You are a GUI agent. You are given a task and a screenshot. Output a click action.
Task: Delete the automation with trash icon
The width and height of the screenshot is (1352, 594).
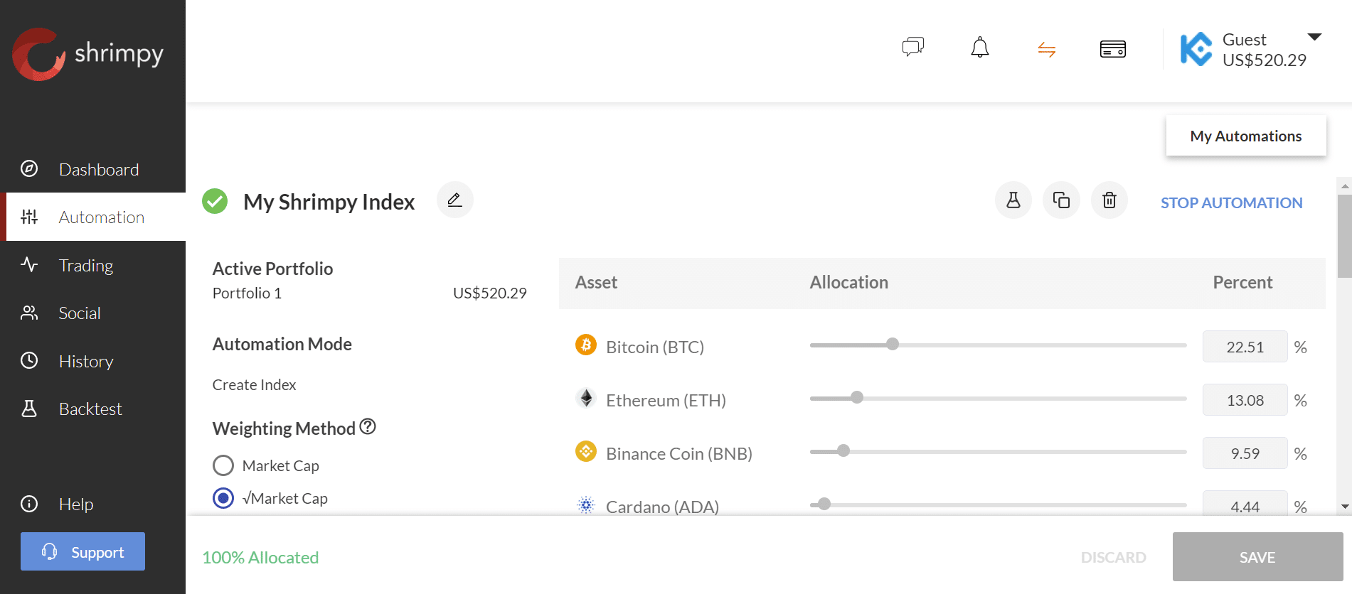tap(1109, 200)
